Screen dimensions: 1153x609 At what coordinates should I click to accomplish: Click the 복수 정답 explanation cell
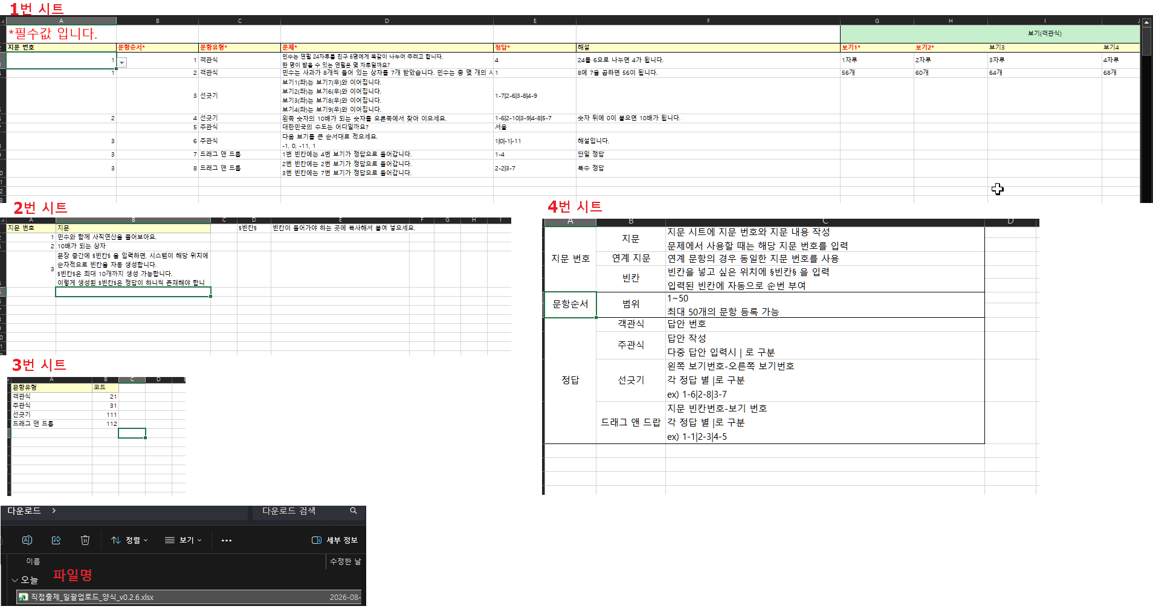pos(708,168)
